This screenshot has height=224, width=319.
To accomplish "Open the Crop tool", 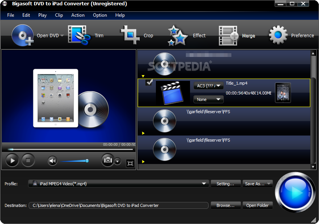I will (x=137, y=35).
